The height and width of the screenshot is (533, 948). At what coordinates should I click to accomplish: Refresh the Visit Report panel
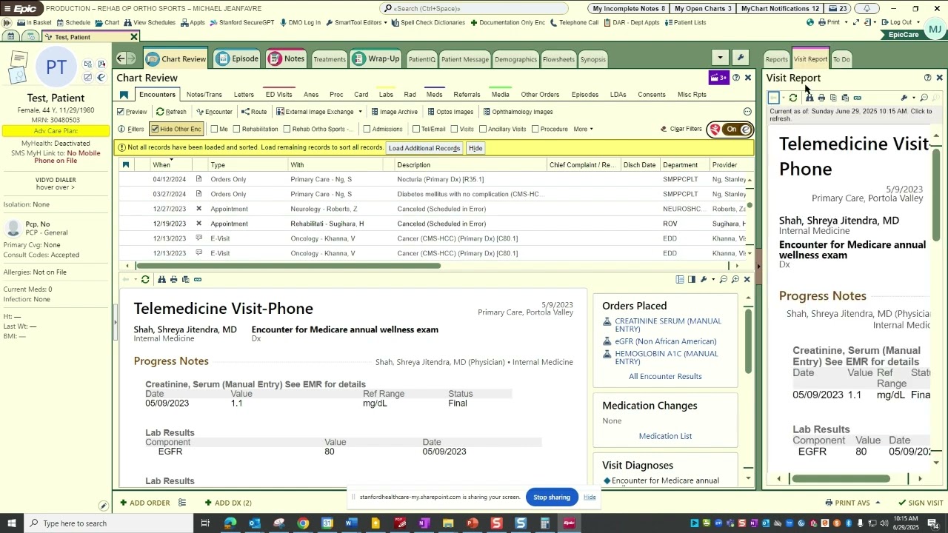(793, 98)
